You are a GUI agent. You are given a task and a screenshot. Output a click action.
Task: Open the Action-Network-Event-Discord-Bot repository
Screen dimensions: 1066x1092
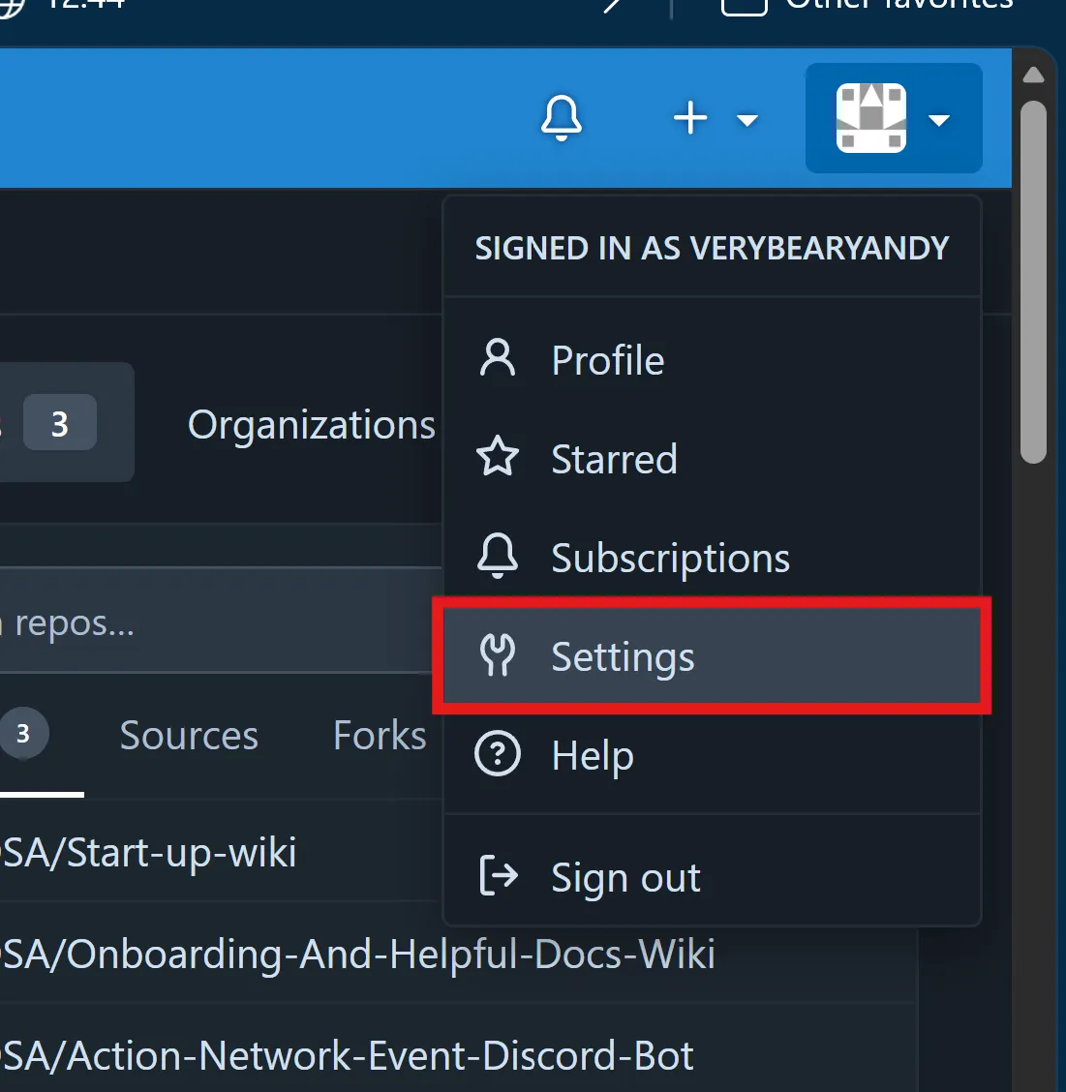(x=347, y=1055)
